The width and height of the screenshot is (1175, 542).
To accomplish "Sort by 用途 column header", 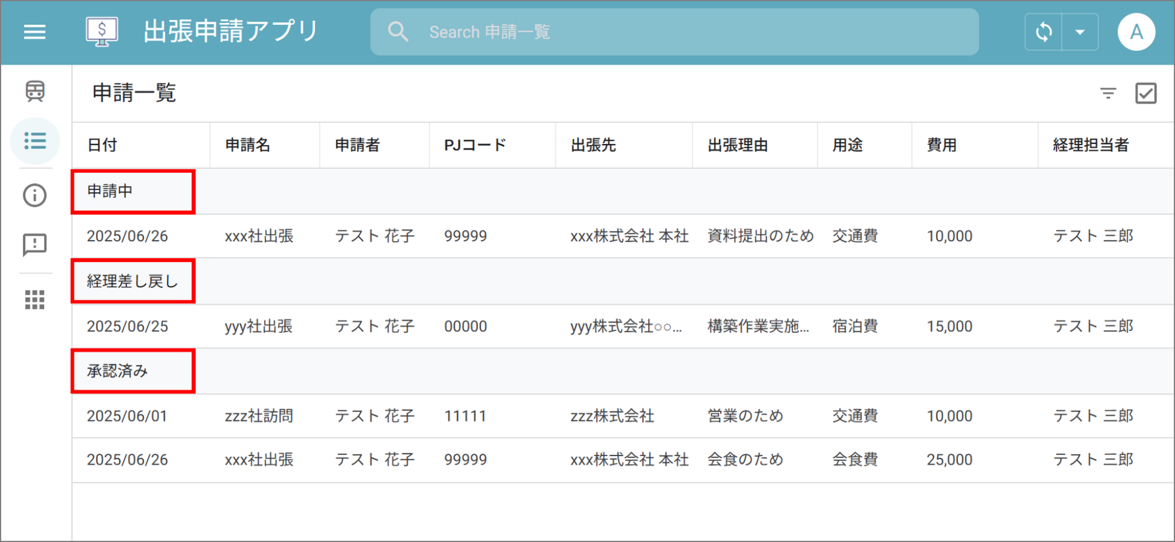I will [847, 145].
